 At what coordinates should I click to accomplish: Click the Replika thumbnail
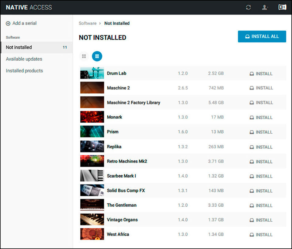pyautogui.click(x=92, y=147)
